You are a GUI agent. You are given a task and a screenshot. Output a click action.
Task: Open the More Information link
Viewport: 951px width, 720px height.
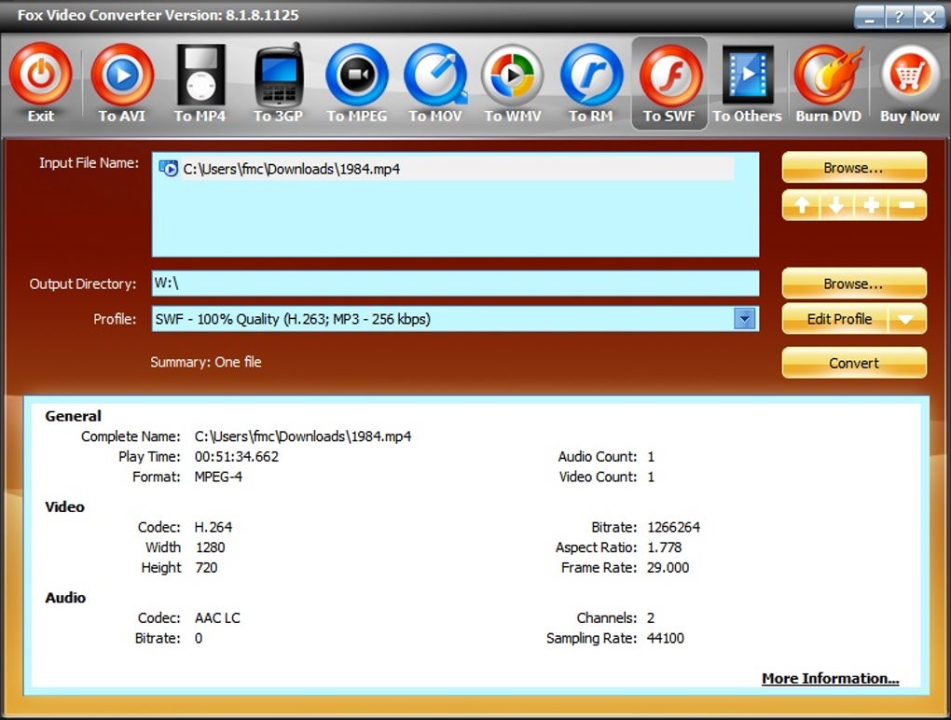click(831, 678)
